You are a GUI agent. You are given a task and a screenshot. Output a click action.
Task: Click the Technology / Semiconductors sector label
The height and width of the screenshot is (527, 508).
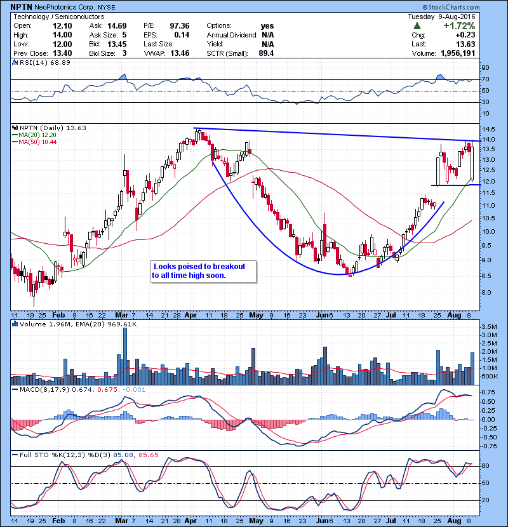(x=59, y=17)
